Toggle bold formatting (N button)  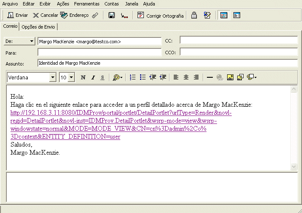(83, 77)
